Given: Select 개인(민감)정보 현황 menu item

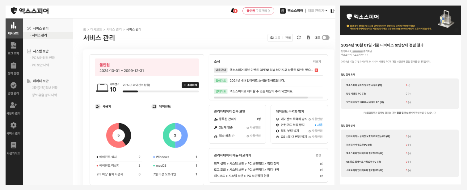Looking at the screenshot, I should tap(44, 88).
